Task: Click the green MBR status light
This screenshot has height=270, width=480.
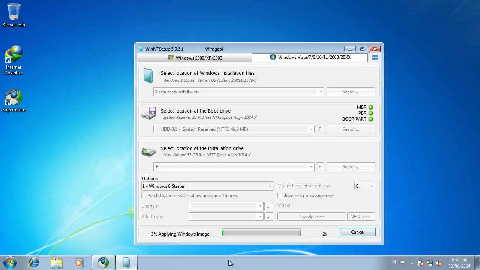Action: [371, 107]
